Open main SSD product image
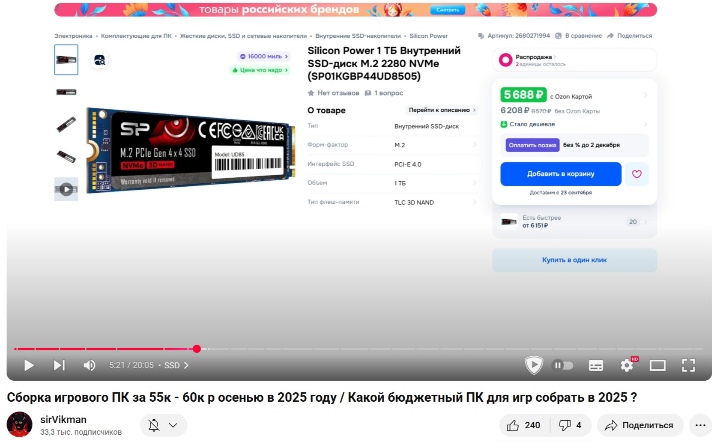Image resolution: width=717 pixels, height=442 pixels. (191, 150)
